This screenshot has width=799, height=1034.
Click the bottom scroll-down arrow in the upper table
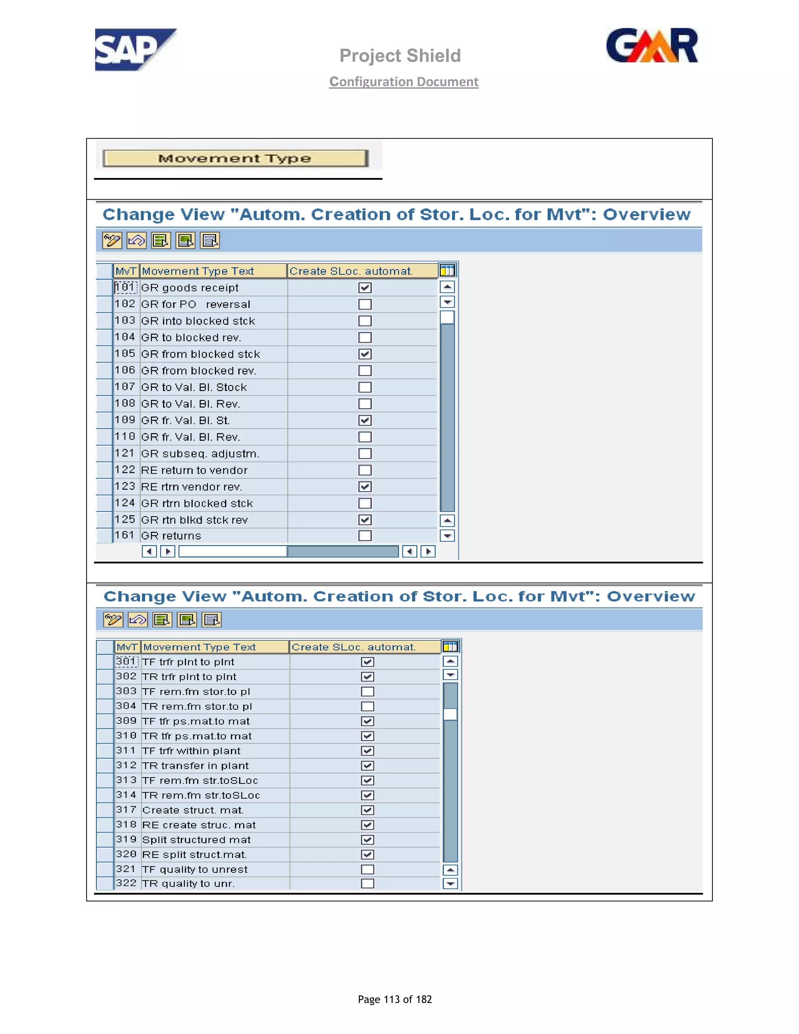[x=447, y=536]
